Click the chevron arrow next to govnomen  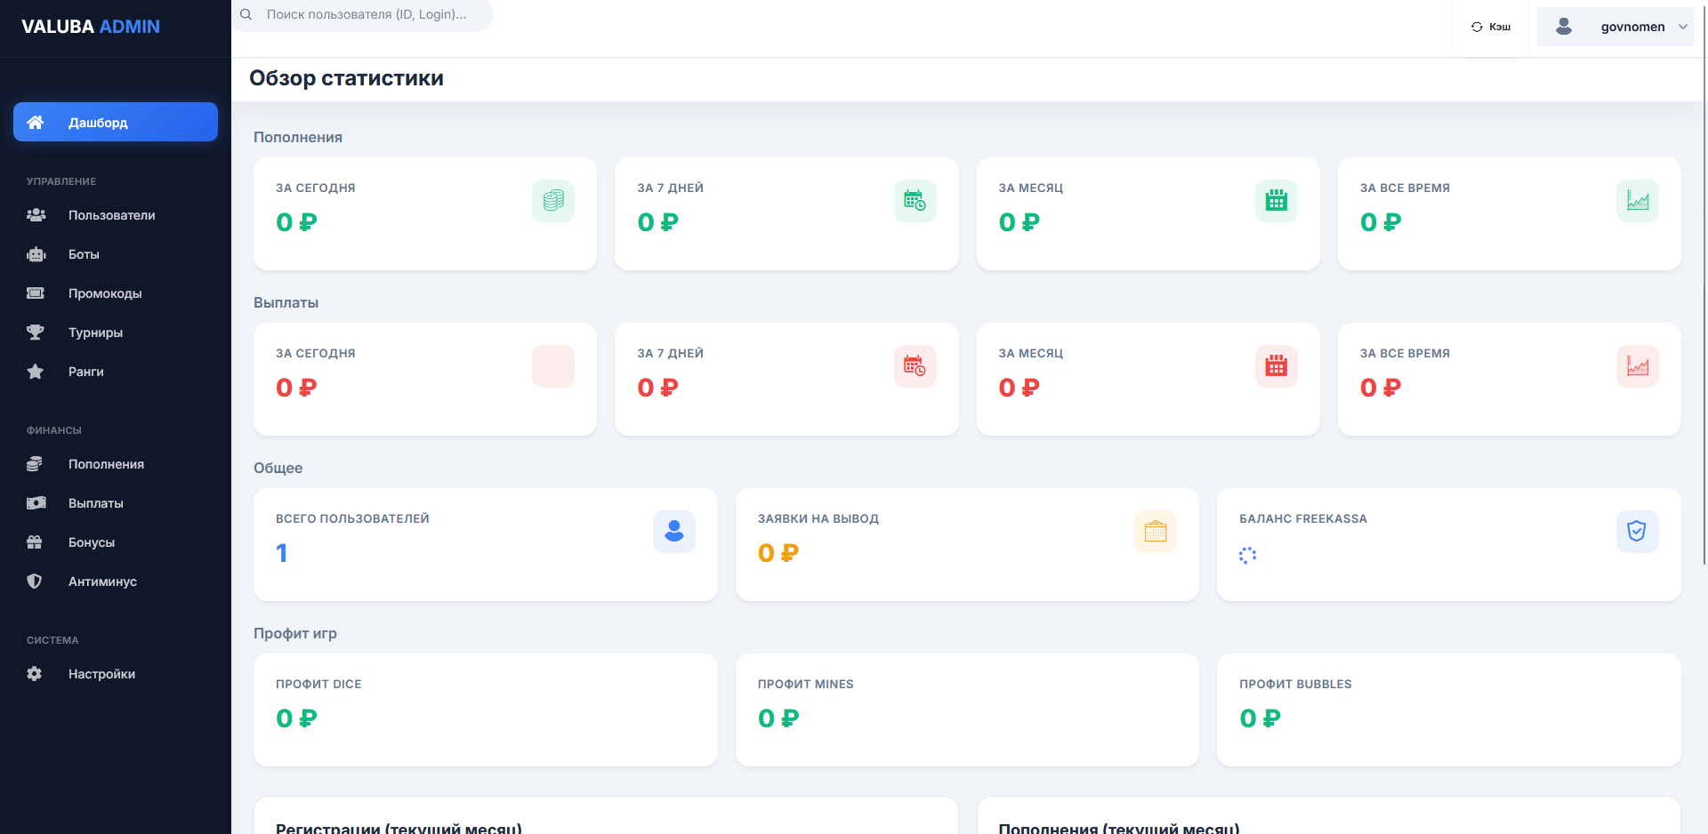pyautogui.click(x=1683, y=27)
